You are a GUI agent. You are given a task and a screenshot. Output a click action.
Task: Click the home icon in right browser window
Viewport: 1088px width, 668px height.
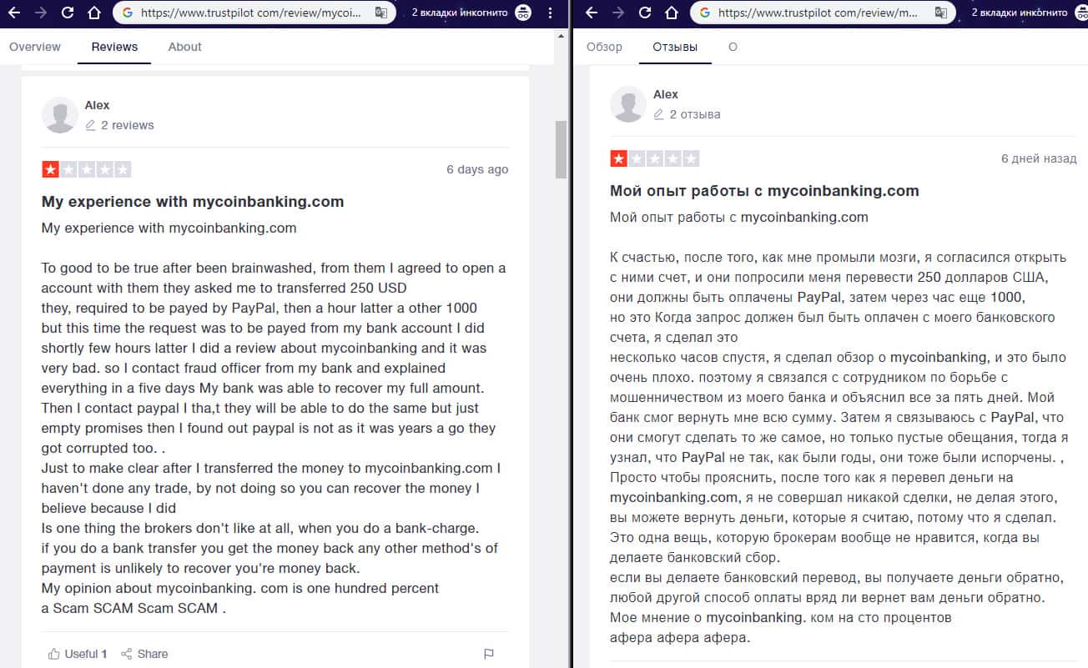pyautogui.click(x=672, y=13)
